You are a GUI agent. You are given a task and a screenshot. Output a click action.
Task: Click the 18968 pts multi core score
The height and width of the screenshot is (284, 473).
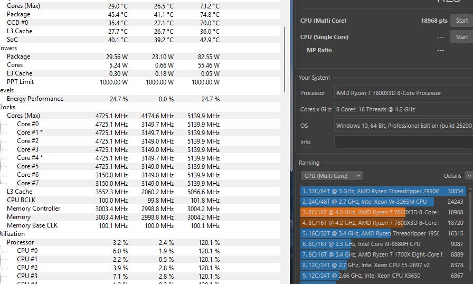(x=434, y=21)
